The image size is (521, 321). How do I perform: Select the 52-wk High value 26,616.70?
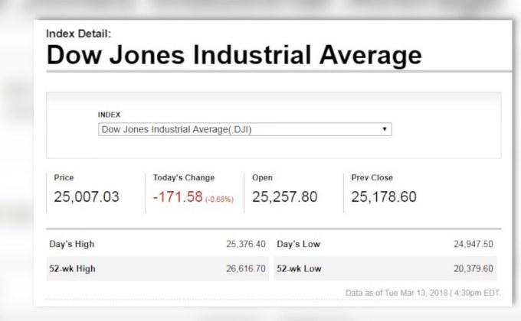[245, 268]
